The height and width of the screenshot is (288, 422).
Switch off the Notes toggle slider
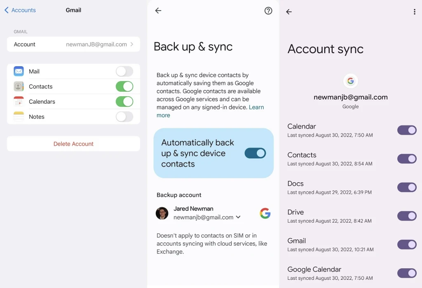[124, 117]
